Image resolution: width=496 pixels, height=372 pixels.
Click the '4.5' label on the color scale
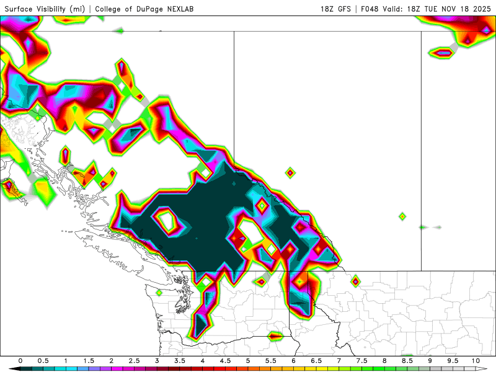point(225,361)
